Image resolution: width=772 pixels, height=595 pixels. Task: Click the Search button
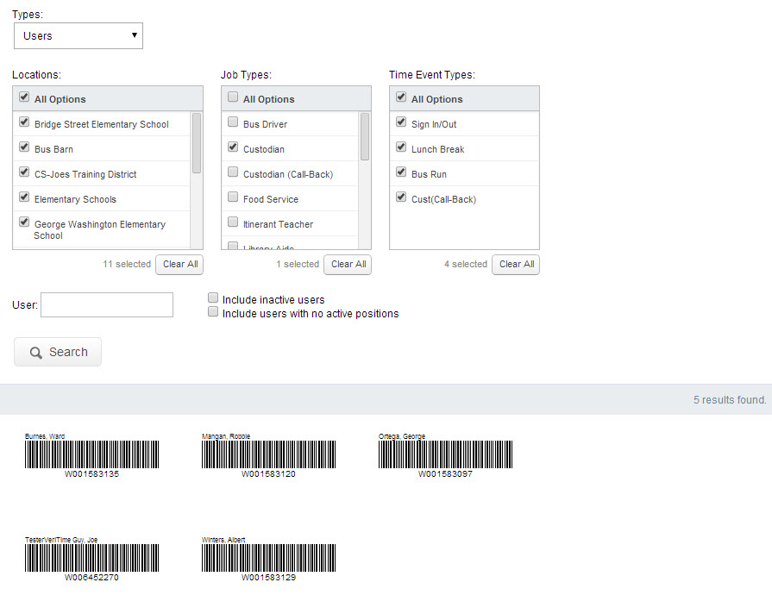click(58, 352)
